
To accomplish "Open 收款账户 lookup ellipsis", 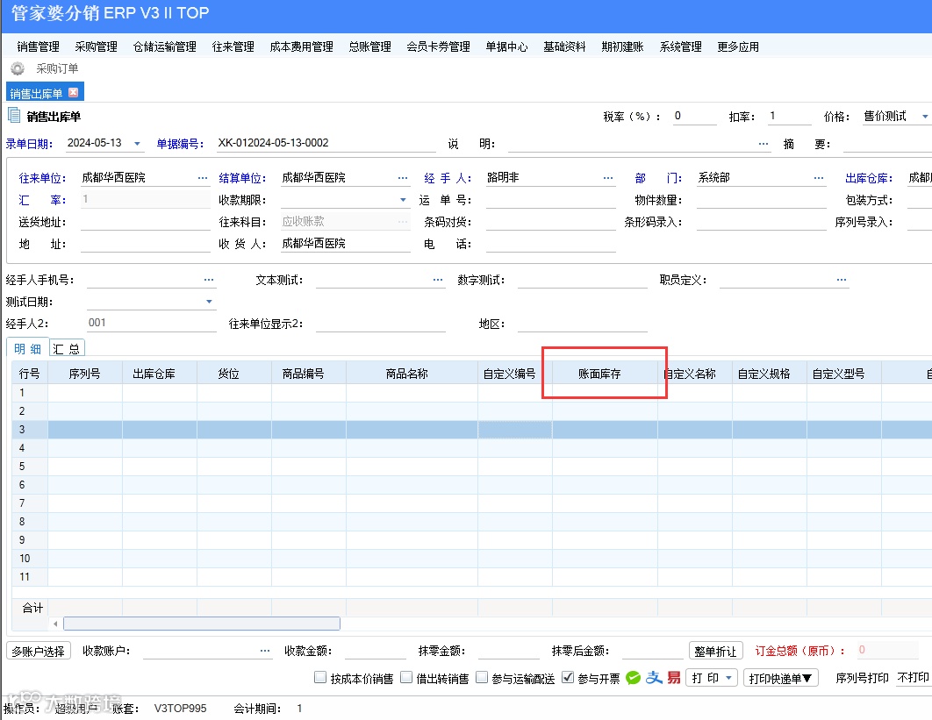I will 265,651.
